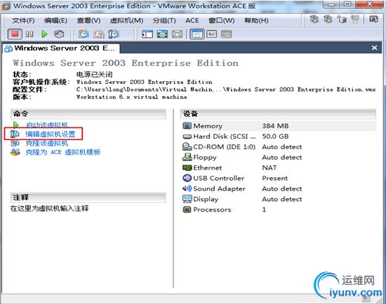This screenshot has height=304, width=386.
Task: Click the Ethernet device icon
Action: tap(187, 167)
